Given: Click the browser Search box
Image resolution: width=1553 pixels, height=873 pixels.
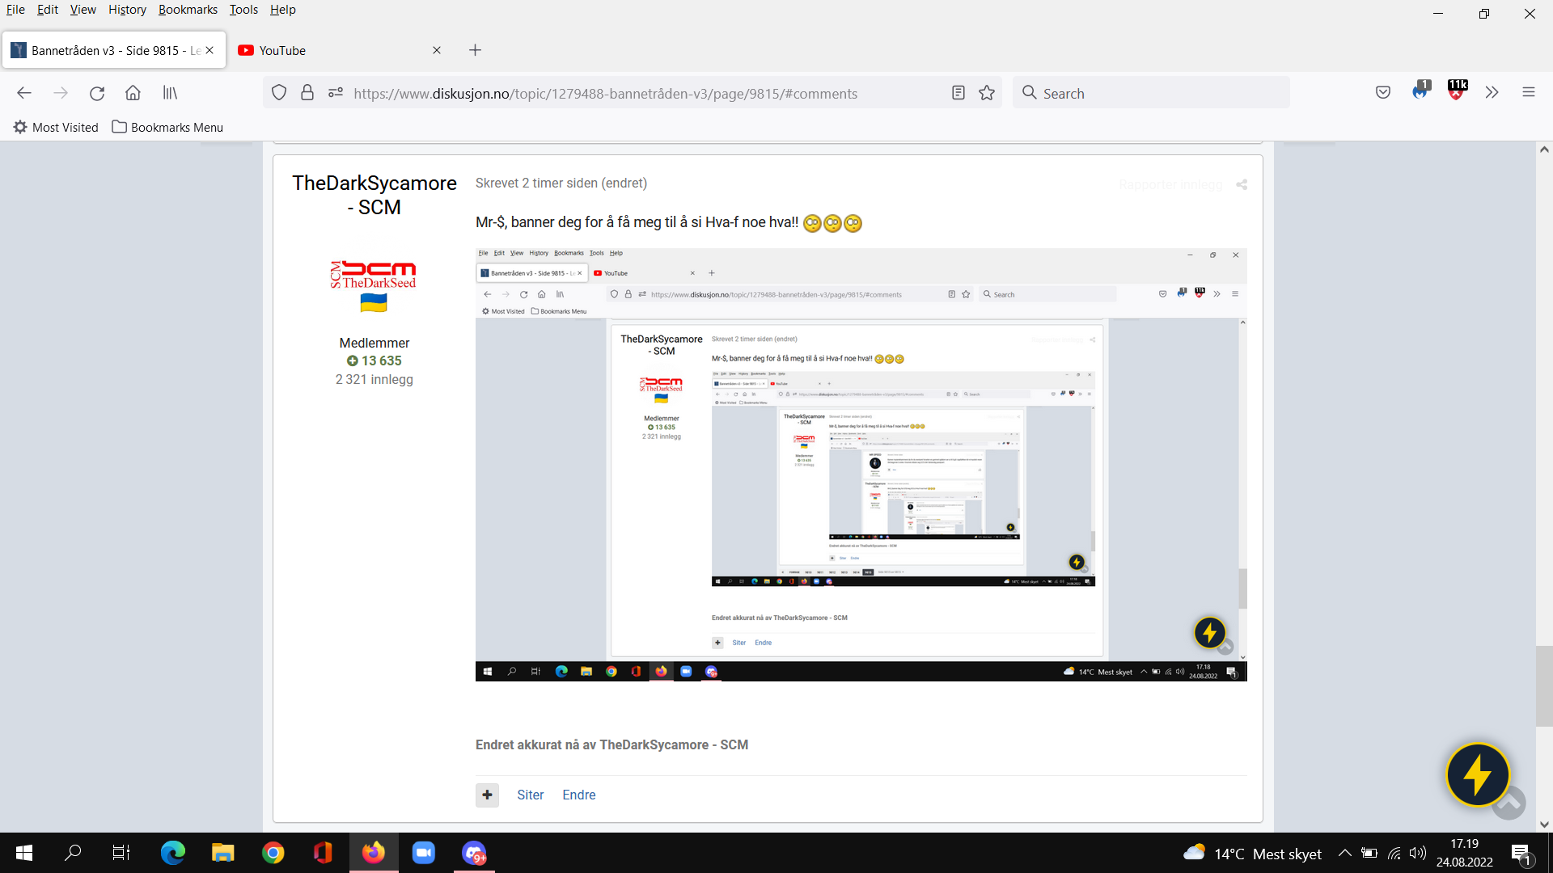Looking at the screenshot, I should click(1151, 93).
